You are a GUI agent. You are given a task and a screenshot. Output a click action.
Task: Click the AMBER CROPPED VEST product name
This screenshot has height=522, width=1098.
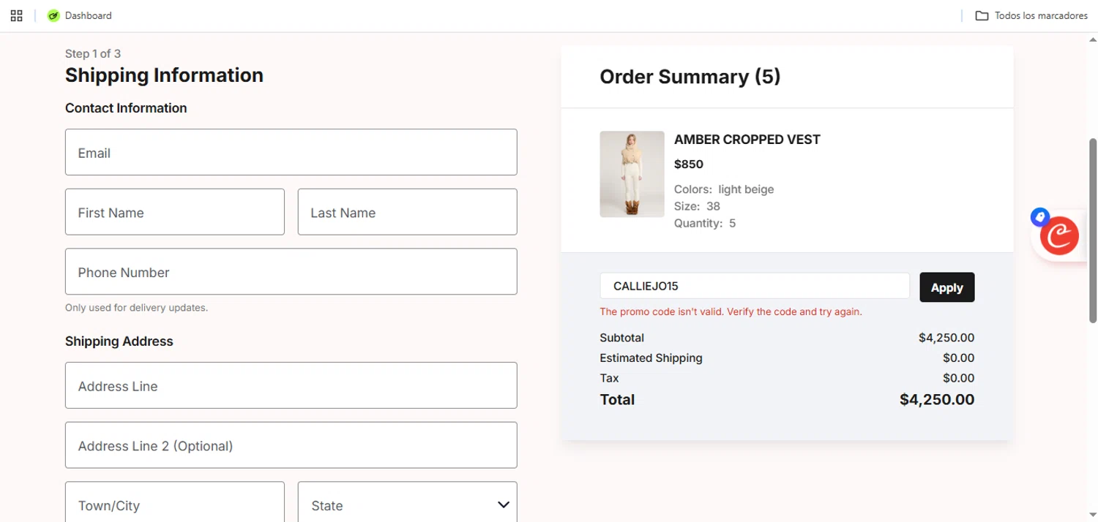747,139
